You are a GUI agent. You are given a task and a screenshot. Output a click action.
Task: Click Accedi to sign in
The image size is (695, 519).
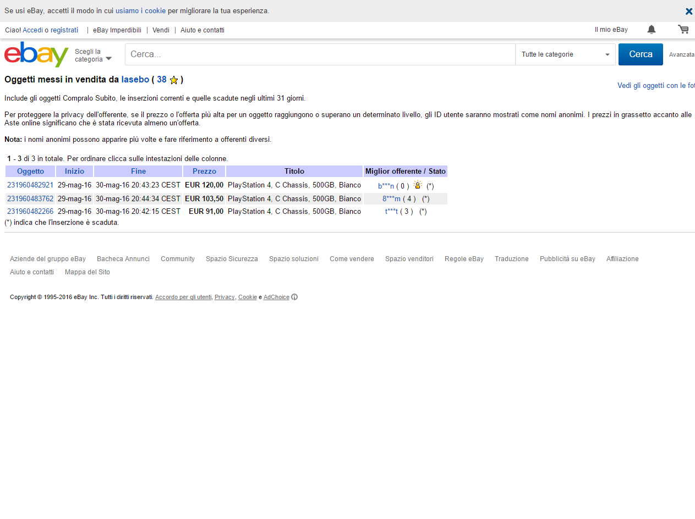(x=32, y=30)
